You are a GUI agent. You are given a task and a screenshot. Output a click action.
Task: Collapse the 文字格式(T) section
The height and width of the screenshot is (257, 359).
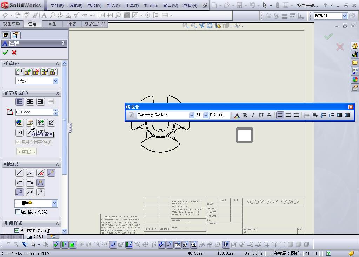pyautogui.click(x=58, y=93)
